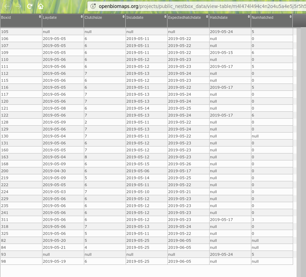The height and width of the screenshot is (277, 306).
Task: Click the Numhatched column header label
Action: point(262,17)
